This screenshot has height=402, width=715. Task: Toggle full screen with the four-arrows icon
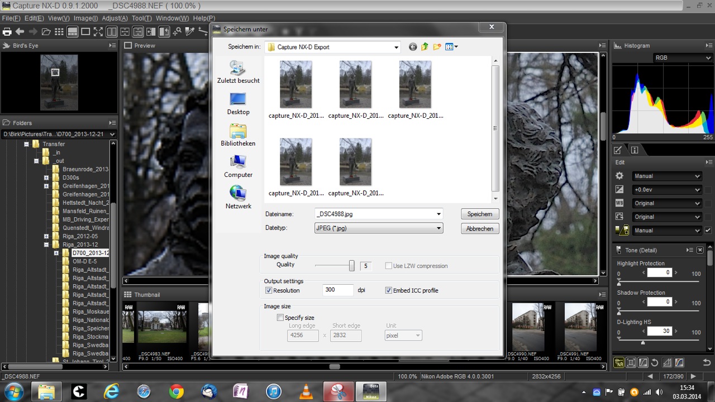click(98, 32)
